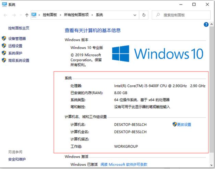Expand chevron after 控制面板 breadcrumb
Image resolution: width=215 pixels, height=169 pixels.
(x=60, y=15)
